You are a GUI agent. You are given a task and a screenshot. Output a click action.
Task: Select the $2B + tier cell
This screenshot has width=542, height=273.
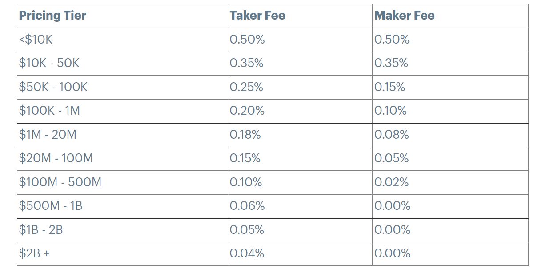(x=123, y=254)
